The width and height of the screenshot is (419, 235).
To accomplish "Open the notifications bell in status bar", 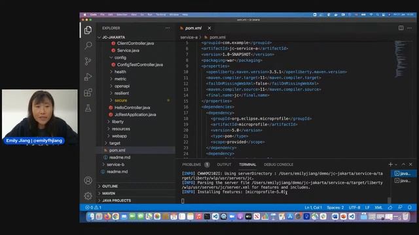I will [x=410, y=208].
